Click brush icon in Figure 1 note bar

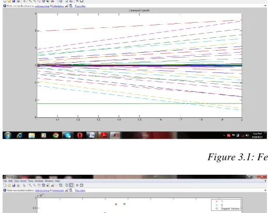pyautogui.click(x=66, y=190)
